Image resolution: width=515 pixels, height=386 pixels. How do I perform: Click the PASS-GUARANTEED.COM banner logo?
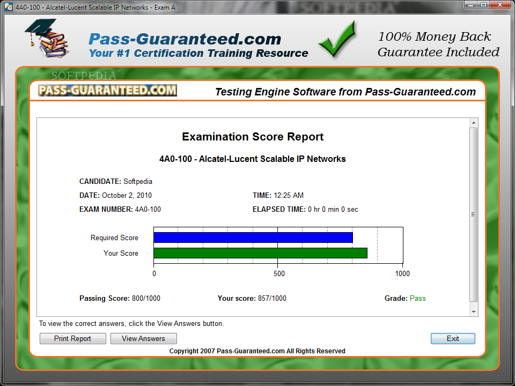pyautogui.click(x=107, y=90)
